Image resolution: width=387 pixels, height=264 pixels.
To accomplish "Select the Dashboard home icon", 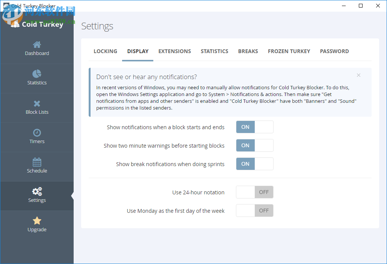I will pyautogui.click(x=37, y=44).
